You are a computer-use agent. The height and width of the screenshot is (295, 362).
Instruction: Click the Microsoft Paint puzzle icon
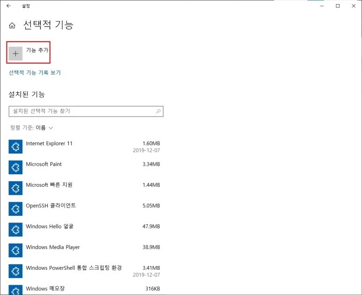click(15, 167)
